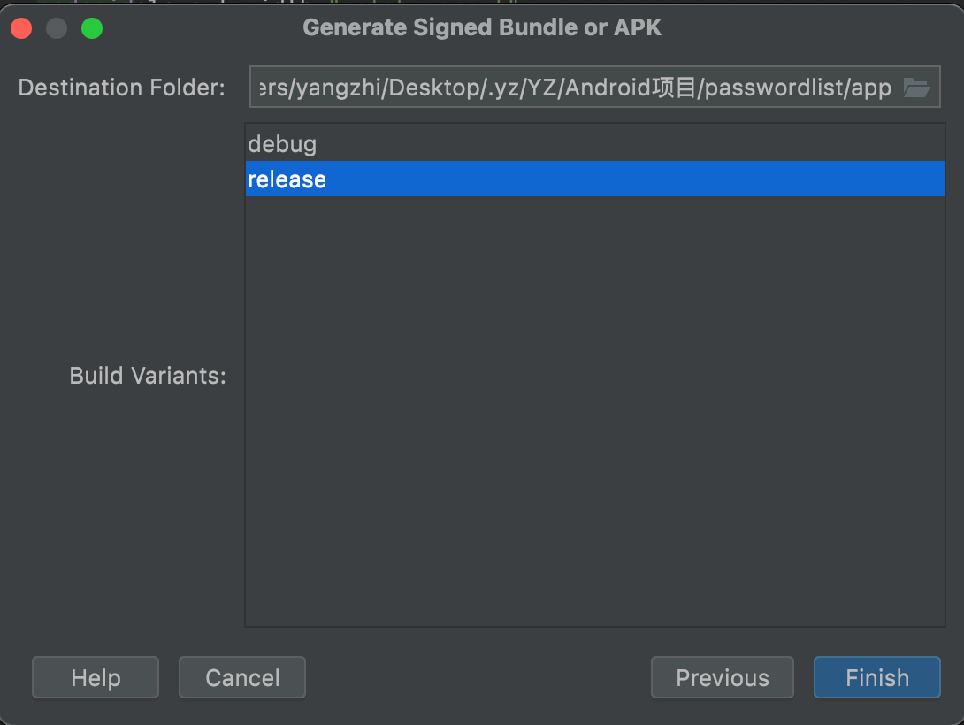Click the Destination Folder label
964x725 pixels.
(121, 88)
